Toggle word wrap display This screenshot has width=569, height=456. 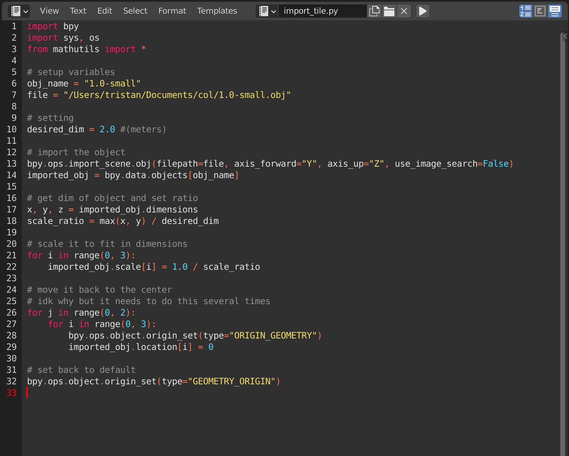540,11
